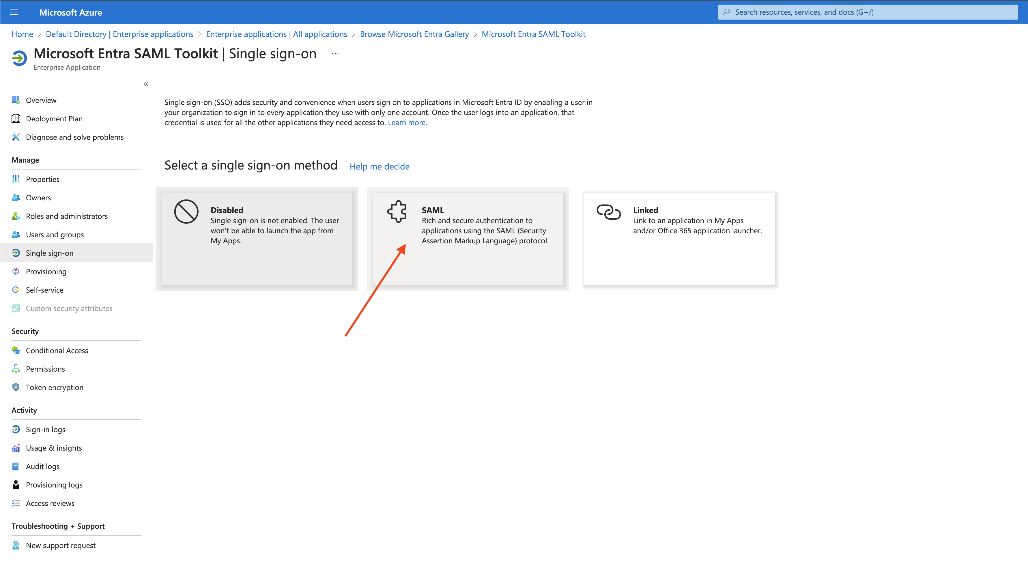Open the Learn more link

tap(407, 122)
